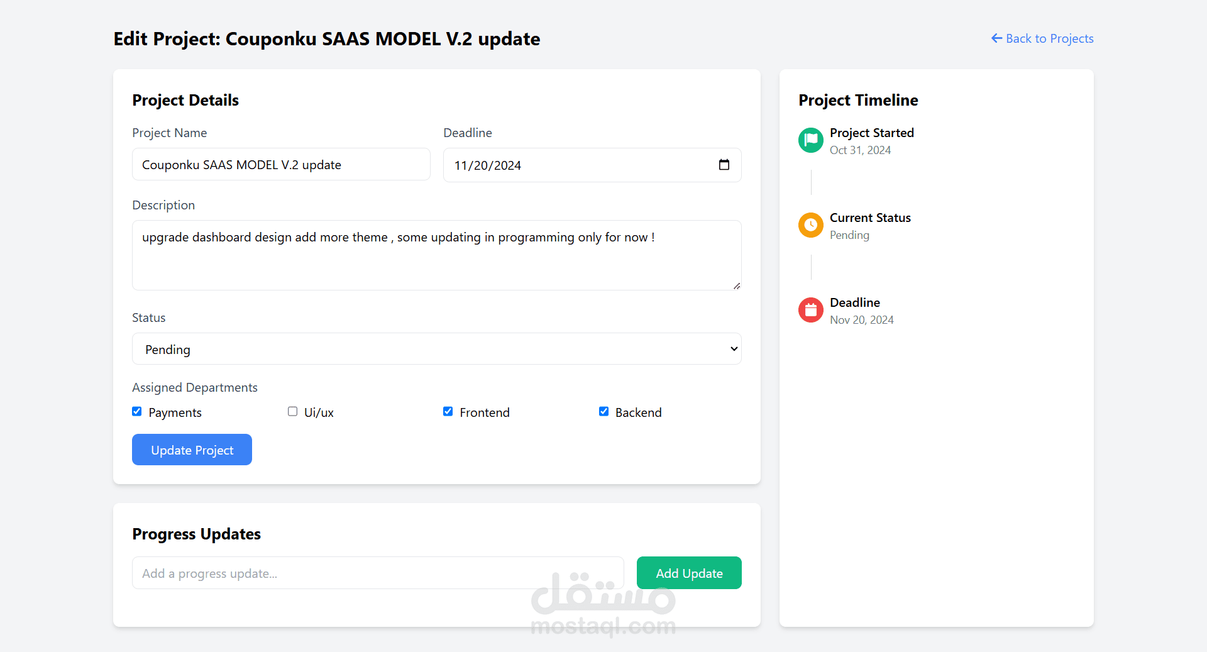Image resolution: width=1207 pixels, height=652 pixels.
Task: Enable the Ui/ux department checkbox
Action: click(x=292, y=411)
